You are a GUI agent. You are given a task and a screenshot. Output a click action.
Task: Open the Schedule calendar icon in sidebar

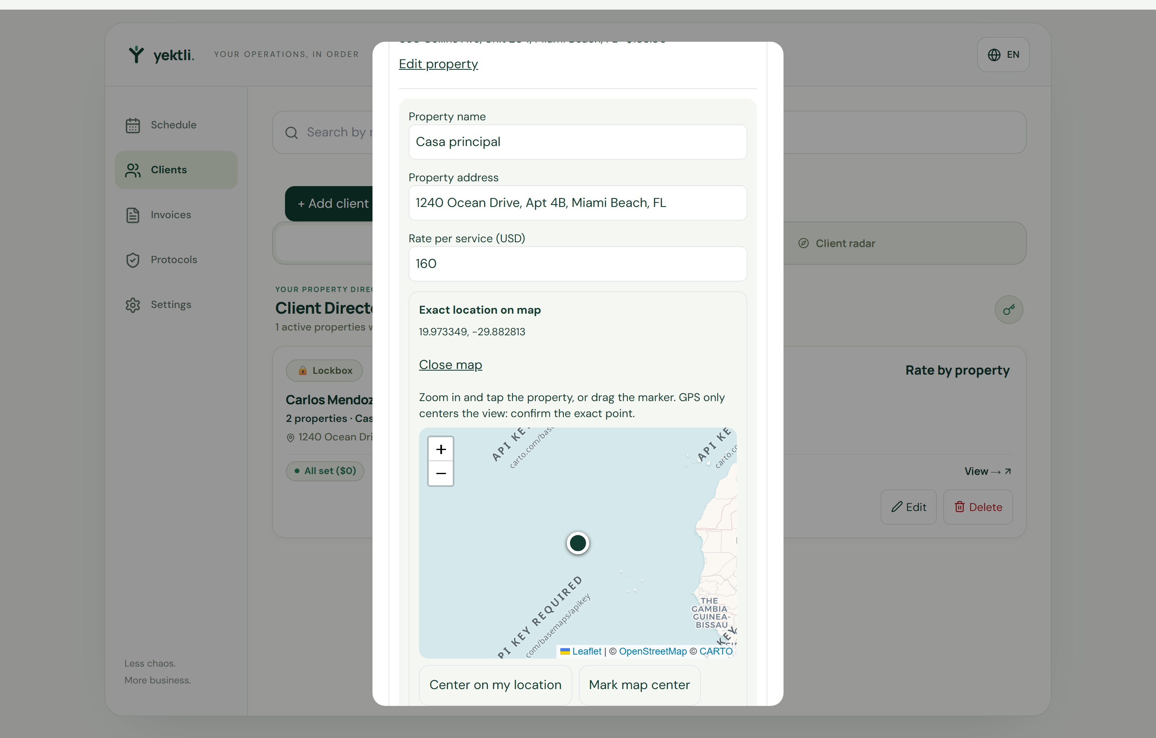point(132,125)
